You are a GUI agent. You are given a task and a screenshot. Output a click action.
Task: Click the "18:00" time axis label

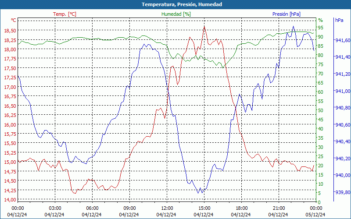pyautogui.click(x=242, y=208)
